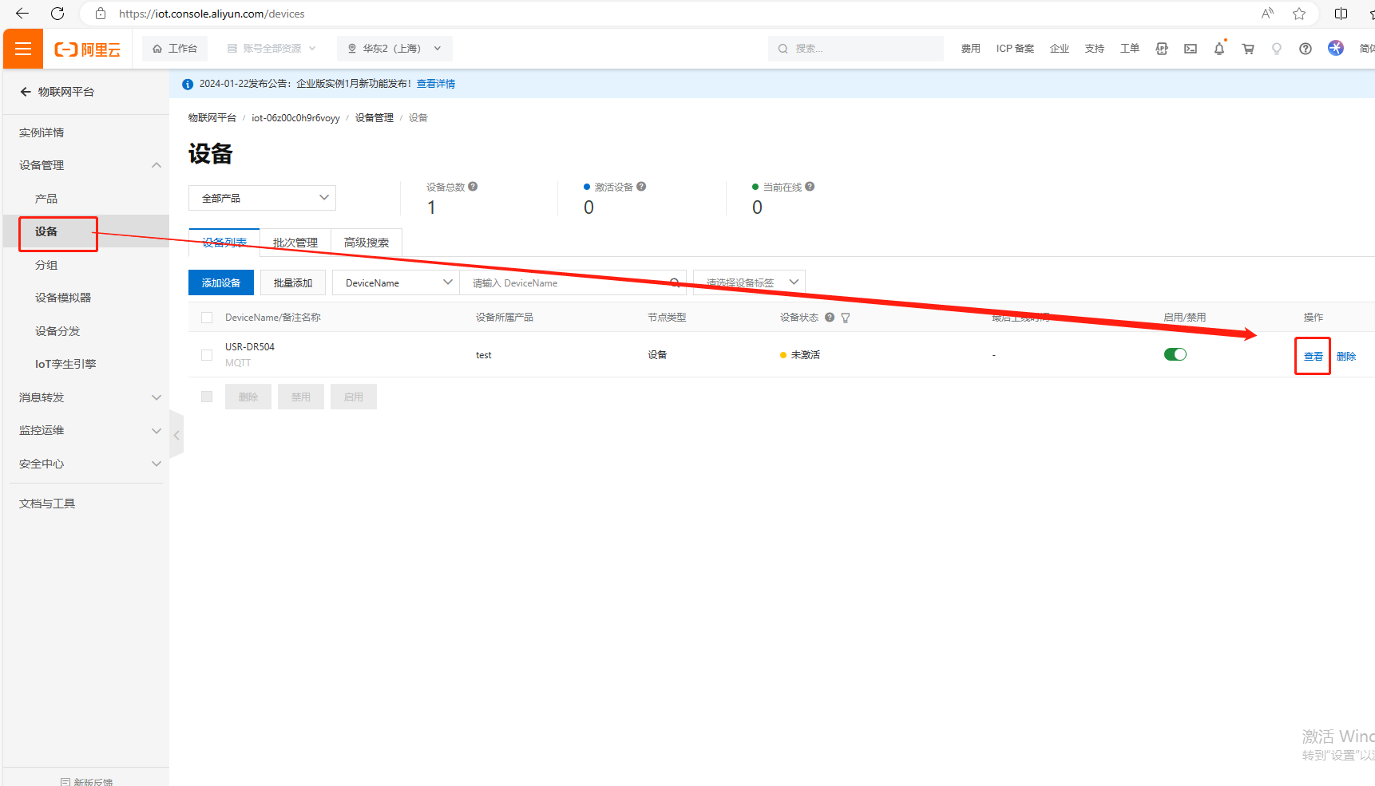Click the device status filter icon
This screenshot has width=1375, height=786.
[846, 318]
